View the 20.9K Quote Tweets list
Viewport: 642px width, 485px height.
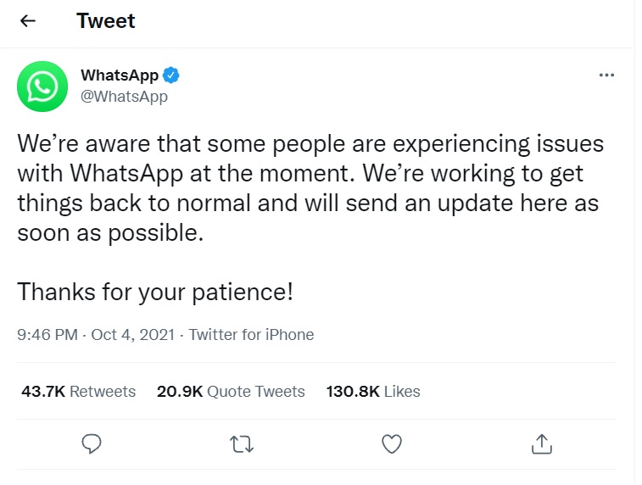click(231, 392)
